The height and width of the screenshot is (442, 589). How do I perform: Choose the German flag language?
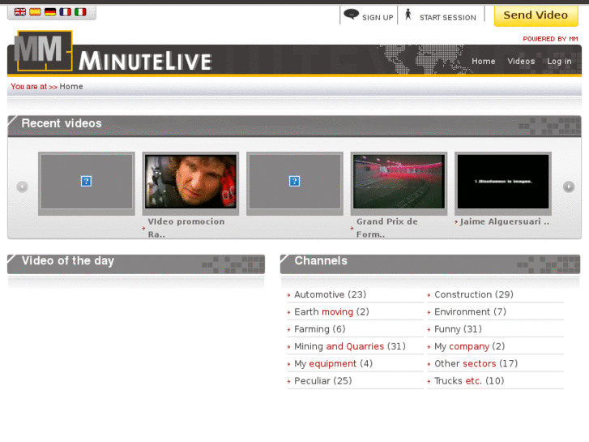click(x=50, y=12)
